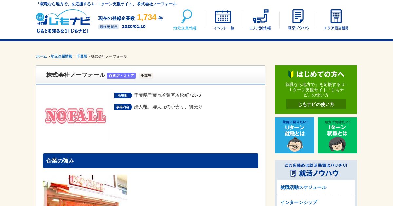Click 百貨店・ストア category tag
The width and height of the screenshot is (393, 206).
pyautogui.click(x=121, y=76)
